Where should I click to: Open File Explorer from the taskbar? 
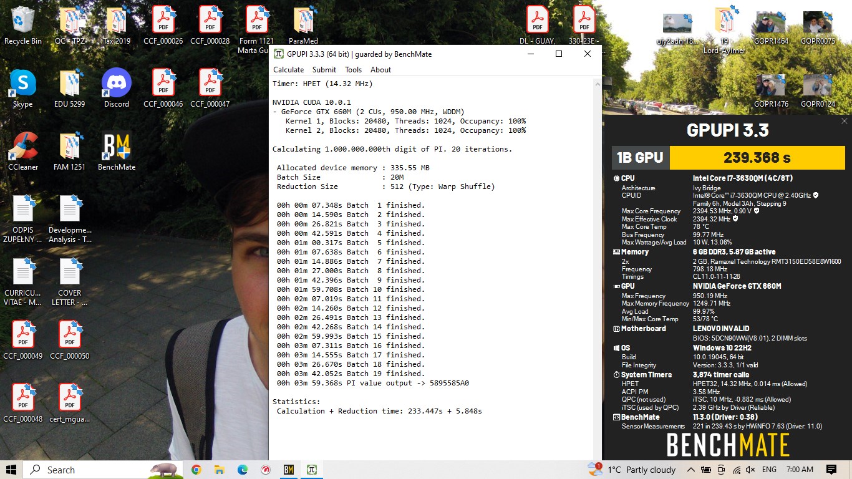point(219,470)
